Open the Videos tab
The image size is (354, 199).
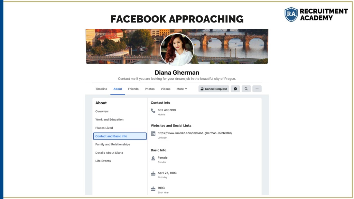pos(166,89)
